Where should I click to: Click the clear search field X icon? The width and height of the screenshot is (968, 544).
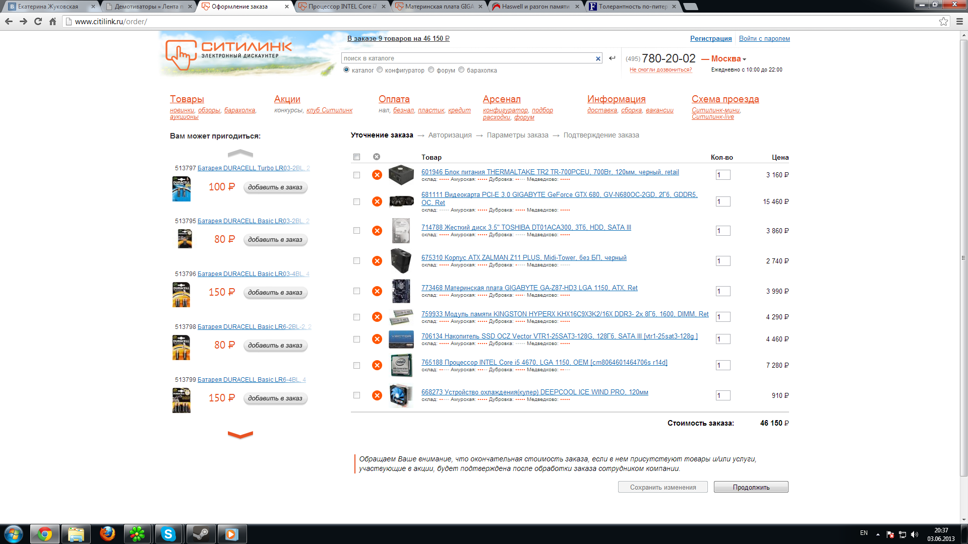click(598, 58)
